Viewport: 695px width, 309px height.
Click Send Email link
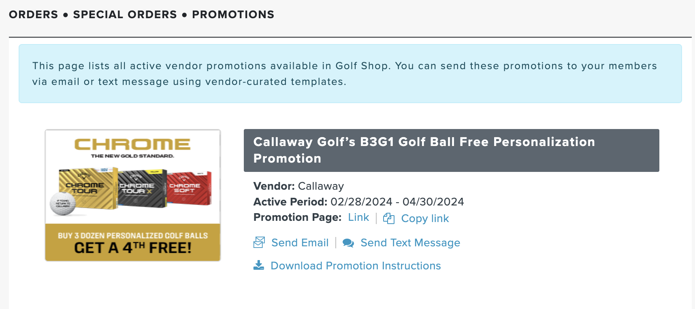(x=300, y=243)
